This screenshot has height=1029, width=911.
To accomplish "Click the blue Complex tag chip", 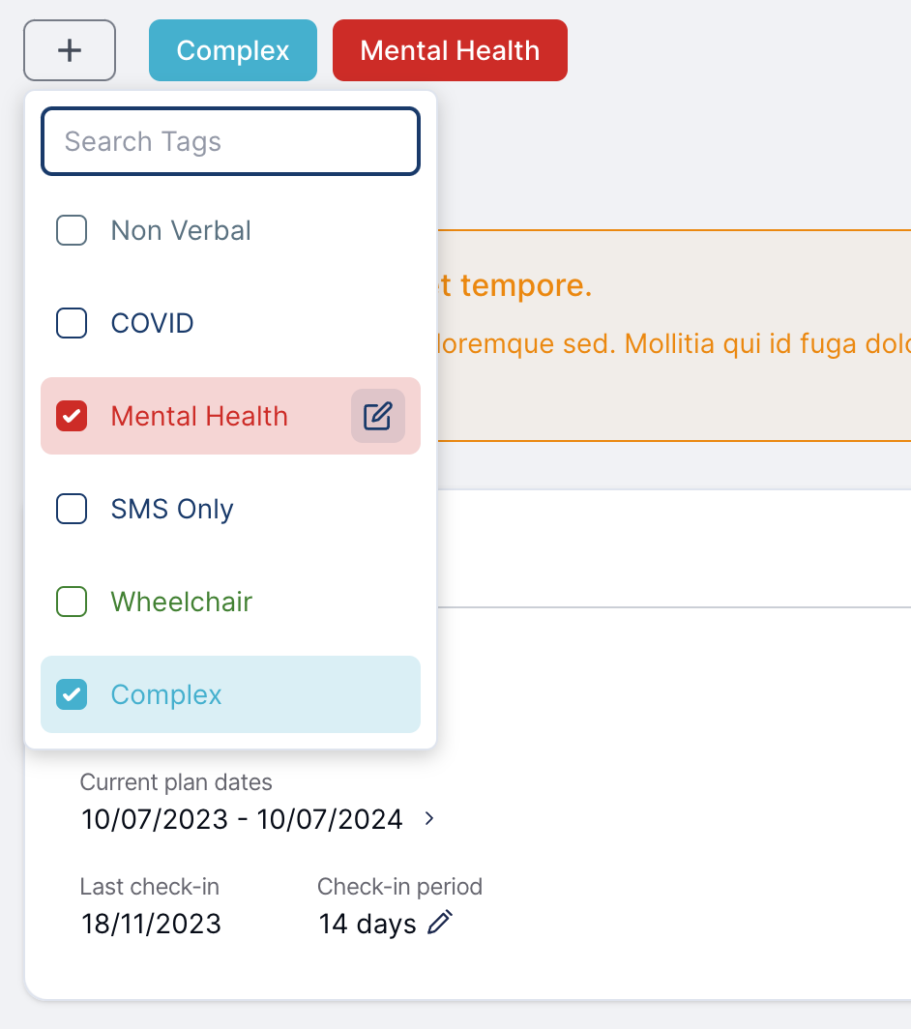I will pyautogui.click(x=233, y=50).
